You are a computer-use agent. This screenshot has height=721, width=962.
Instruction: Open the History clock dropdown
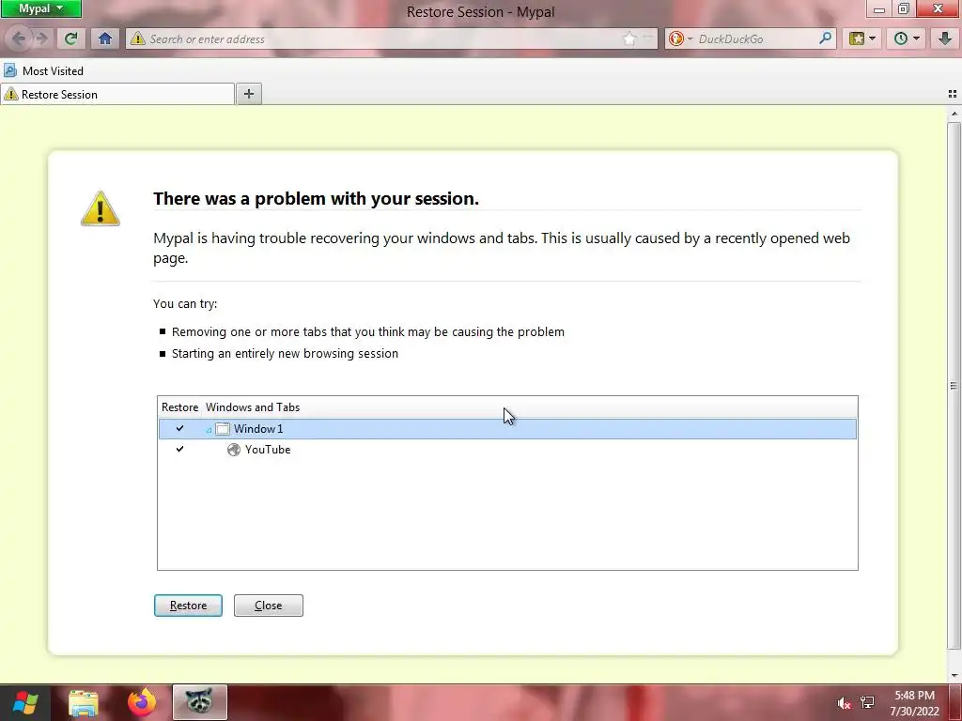(907, 38)
